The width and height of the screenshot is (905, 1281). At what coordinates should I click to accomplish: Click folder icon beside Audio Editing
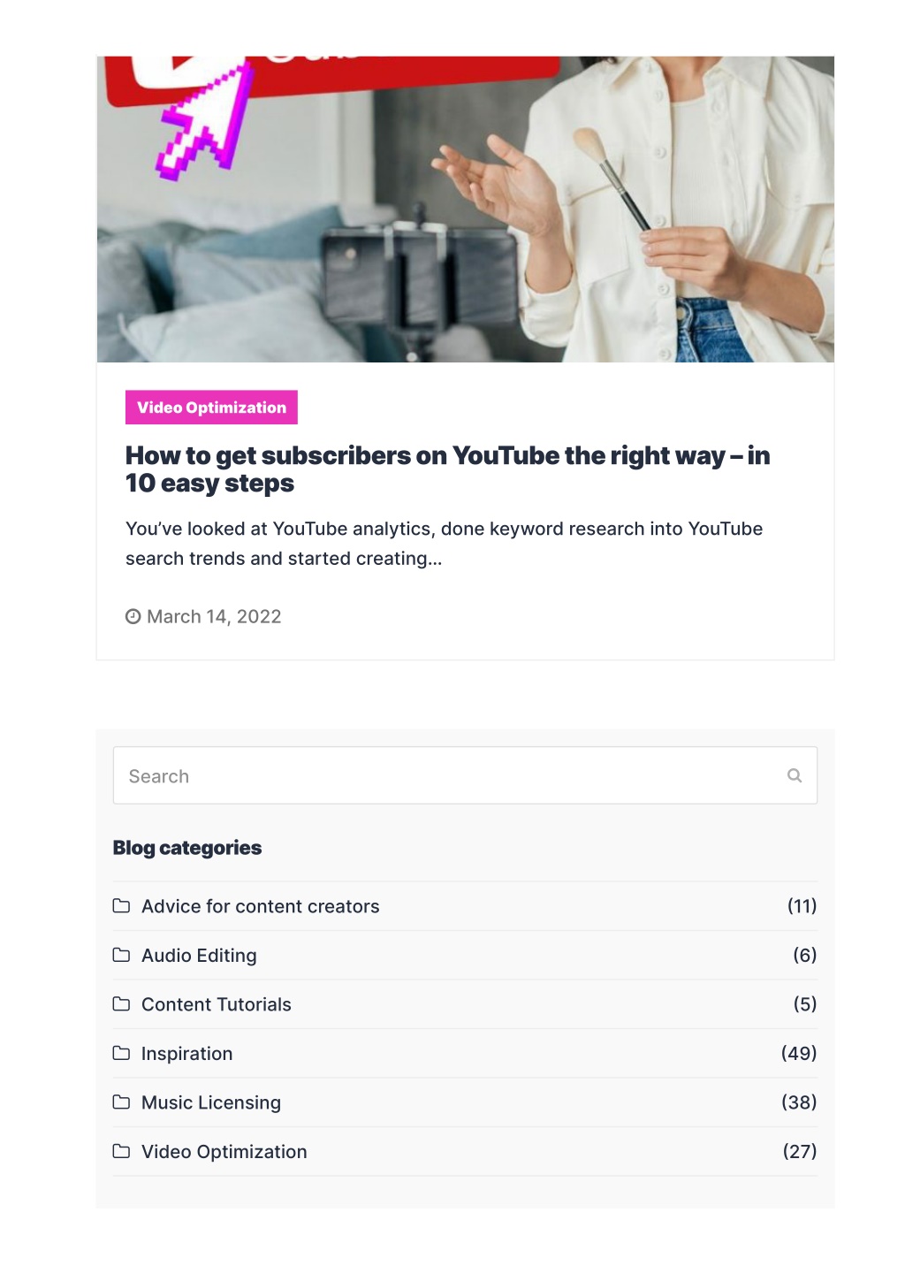pyautogui.click(x=121, y=955)
